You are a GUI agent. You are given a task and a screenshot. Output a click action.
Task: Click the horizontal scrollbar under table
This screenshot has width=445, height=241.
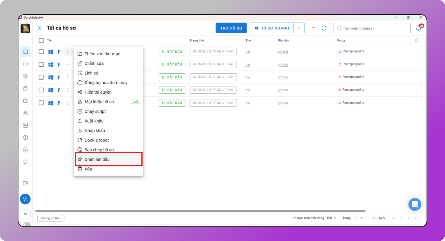point(200,211)
